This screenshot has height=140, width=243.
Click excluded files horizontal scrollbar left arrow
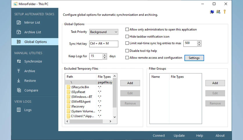(x=67, y=121)
